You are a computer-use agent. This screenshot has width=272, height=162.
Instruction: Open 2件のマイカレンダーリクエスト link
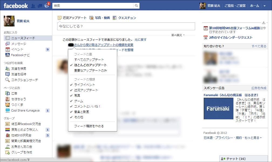pyautogui.click(x=231, y=38)
